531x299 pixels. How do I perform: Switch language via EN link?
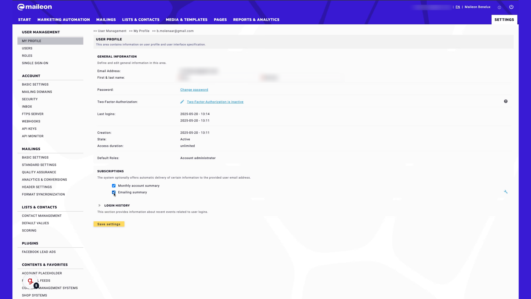(x=458, y=7)
